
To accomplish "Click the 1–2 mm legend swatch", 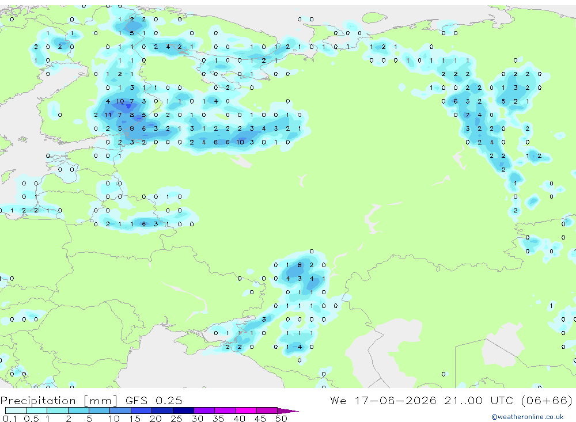I will pos(57,410).
